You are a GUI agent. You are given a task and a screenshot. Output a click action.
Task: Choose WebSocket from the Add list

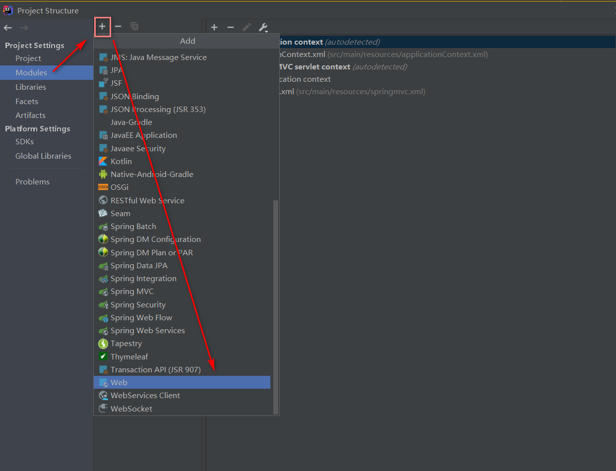point(183,409)
